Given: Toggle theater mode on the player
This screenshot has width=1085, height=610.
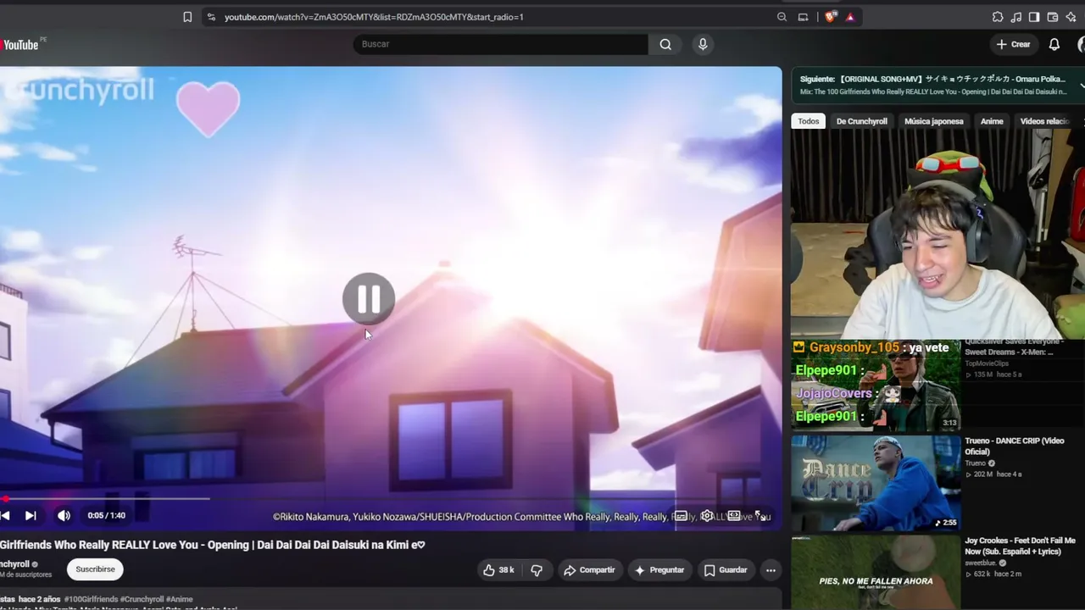Looking at the screenshot, I should (734, 515).
